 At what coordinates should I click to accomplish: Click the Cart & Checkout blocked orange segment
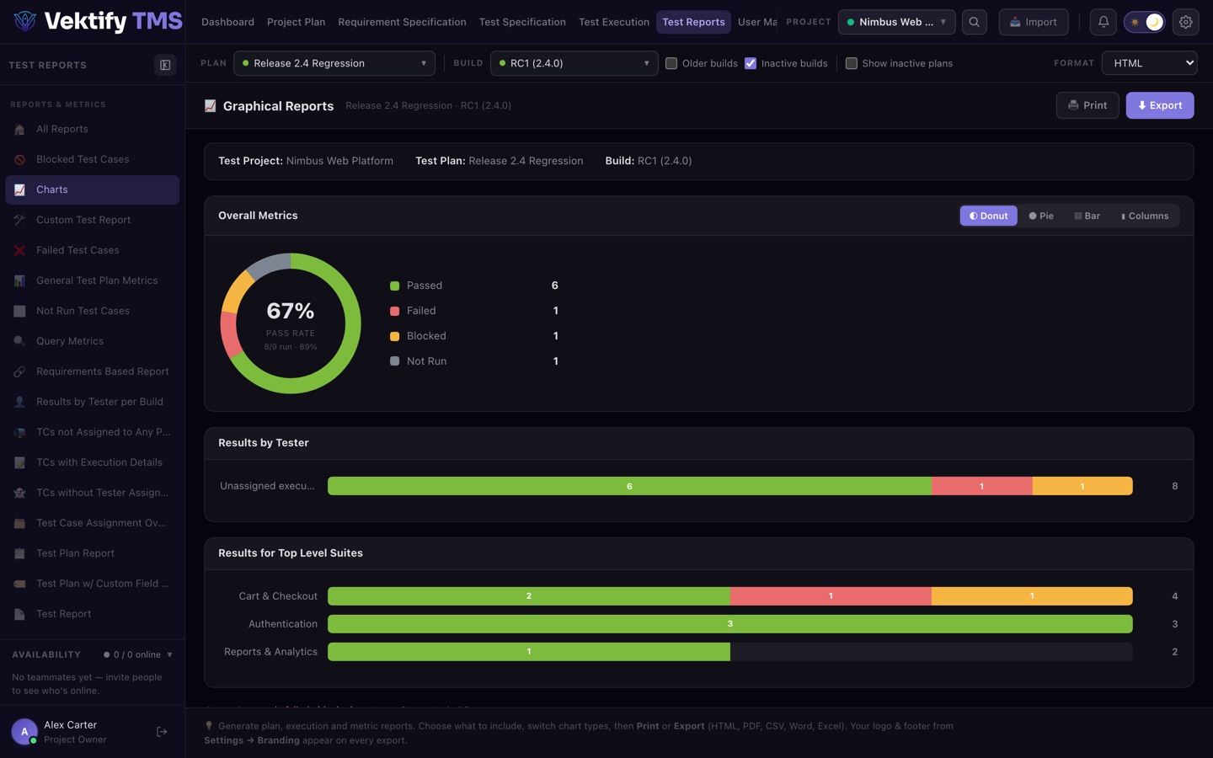1032,596
